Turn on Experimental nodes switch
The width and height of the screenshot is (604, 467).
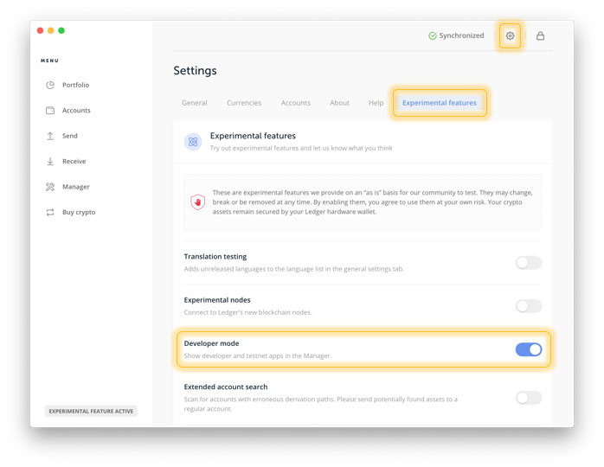tap(529, 306)
